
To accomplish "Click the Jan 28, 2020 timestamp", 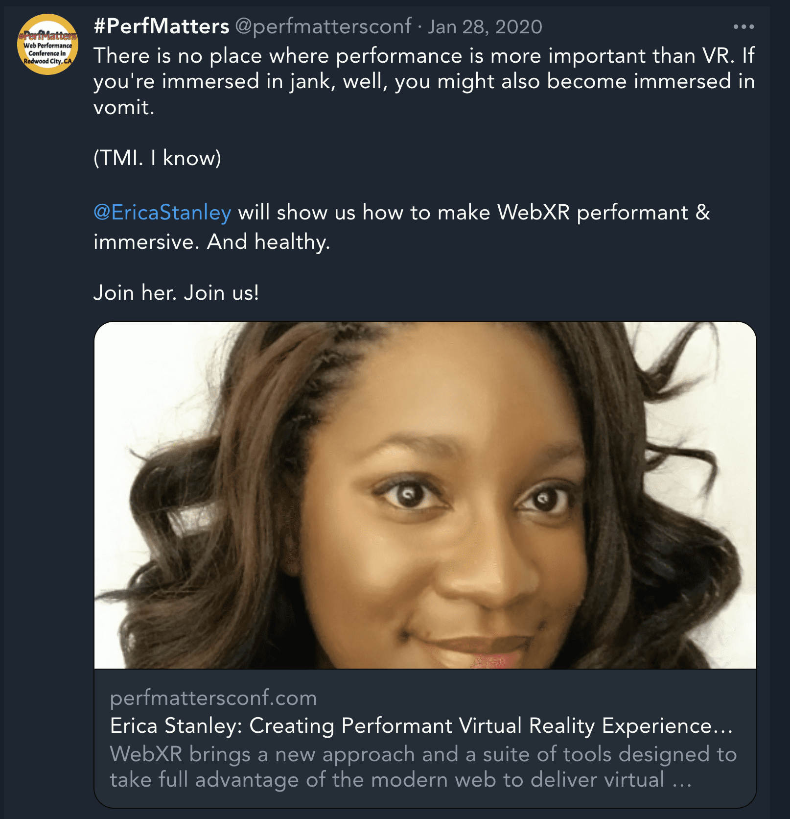I will 485,27.
